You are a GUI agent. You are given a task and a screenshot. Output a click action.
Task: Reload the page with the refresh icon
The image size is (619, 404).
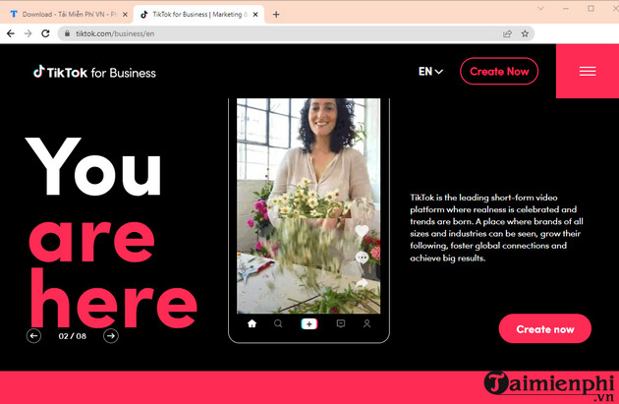point(45,33)
